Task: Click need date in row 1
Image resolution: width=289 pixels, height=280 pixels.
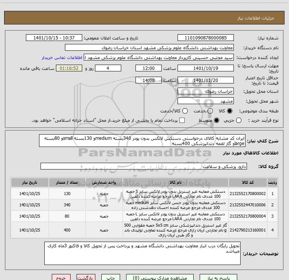Action: coord(30,194)
